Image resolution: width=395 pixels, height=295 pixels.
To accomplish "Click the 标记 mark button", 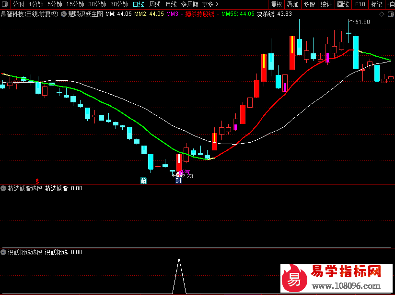I will pos(377,4).
